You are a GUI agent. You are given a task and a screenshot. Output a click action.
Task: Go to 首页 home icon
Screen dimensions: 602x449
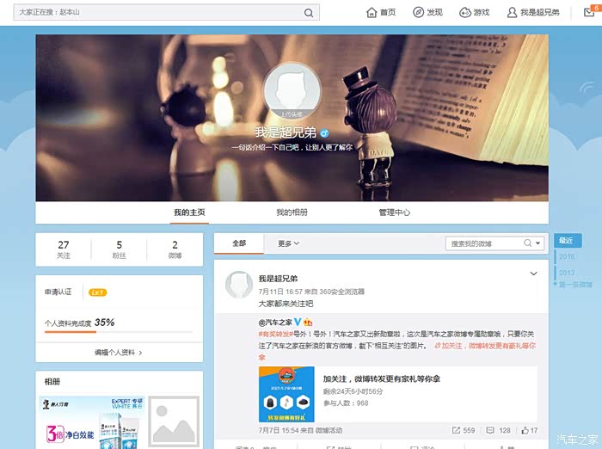pyautogui.click(x=372, y=12)
